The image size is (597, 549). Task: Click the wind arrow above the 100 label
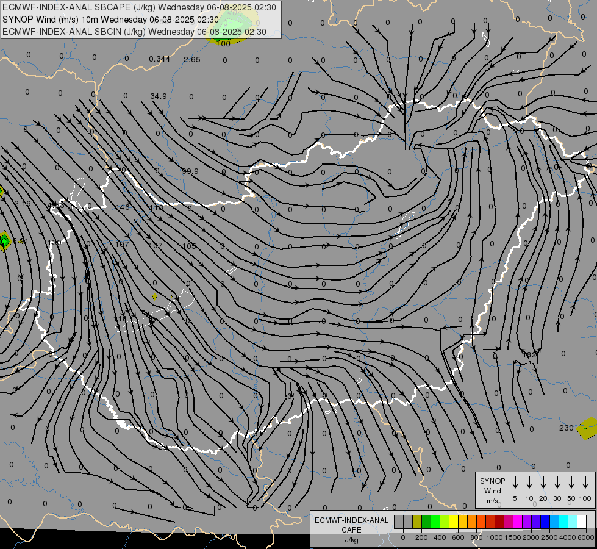[585, 483]
